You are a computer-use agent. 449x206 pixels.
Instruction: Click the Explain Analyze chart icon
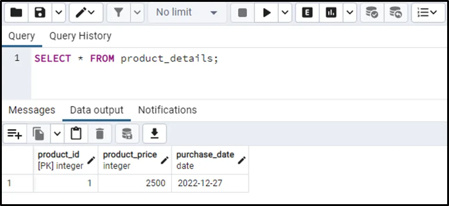point(331,13)
